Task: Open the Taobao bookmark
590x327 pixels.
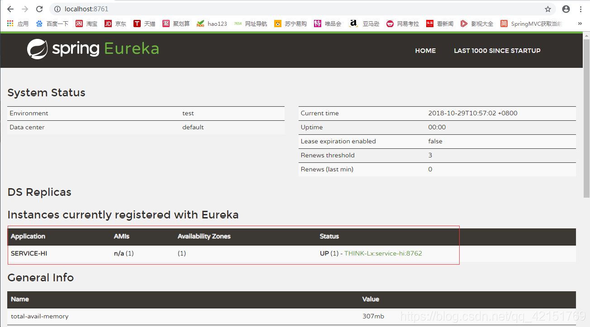Action: click(x=86, y=24)
